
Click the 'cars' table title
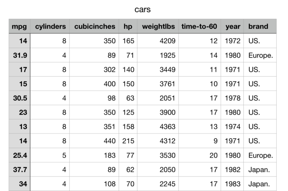[142, 10]
